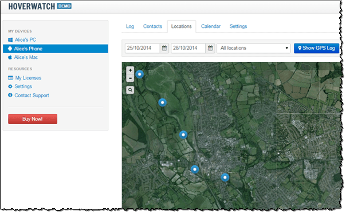Switch to the Contacts tab
This screenshot has height=214, width=346.
click(x=152, y=26)
